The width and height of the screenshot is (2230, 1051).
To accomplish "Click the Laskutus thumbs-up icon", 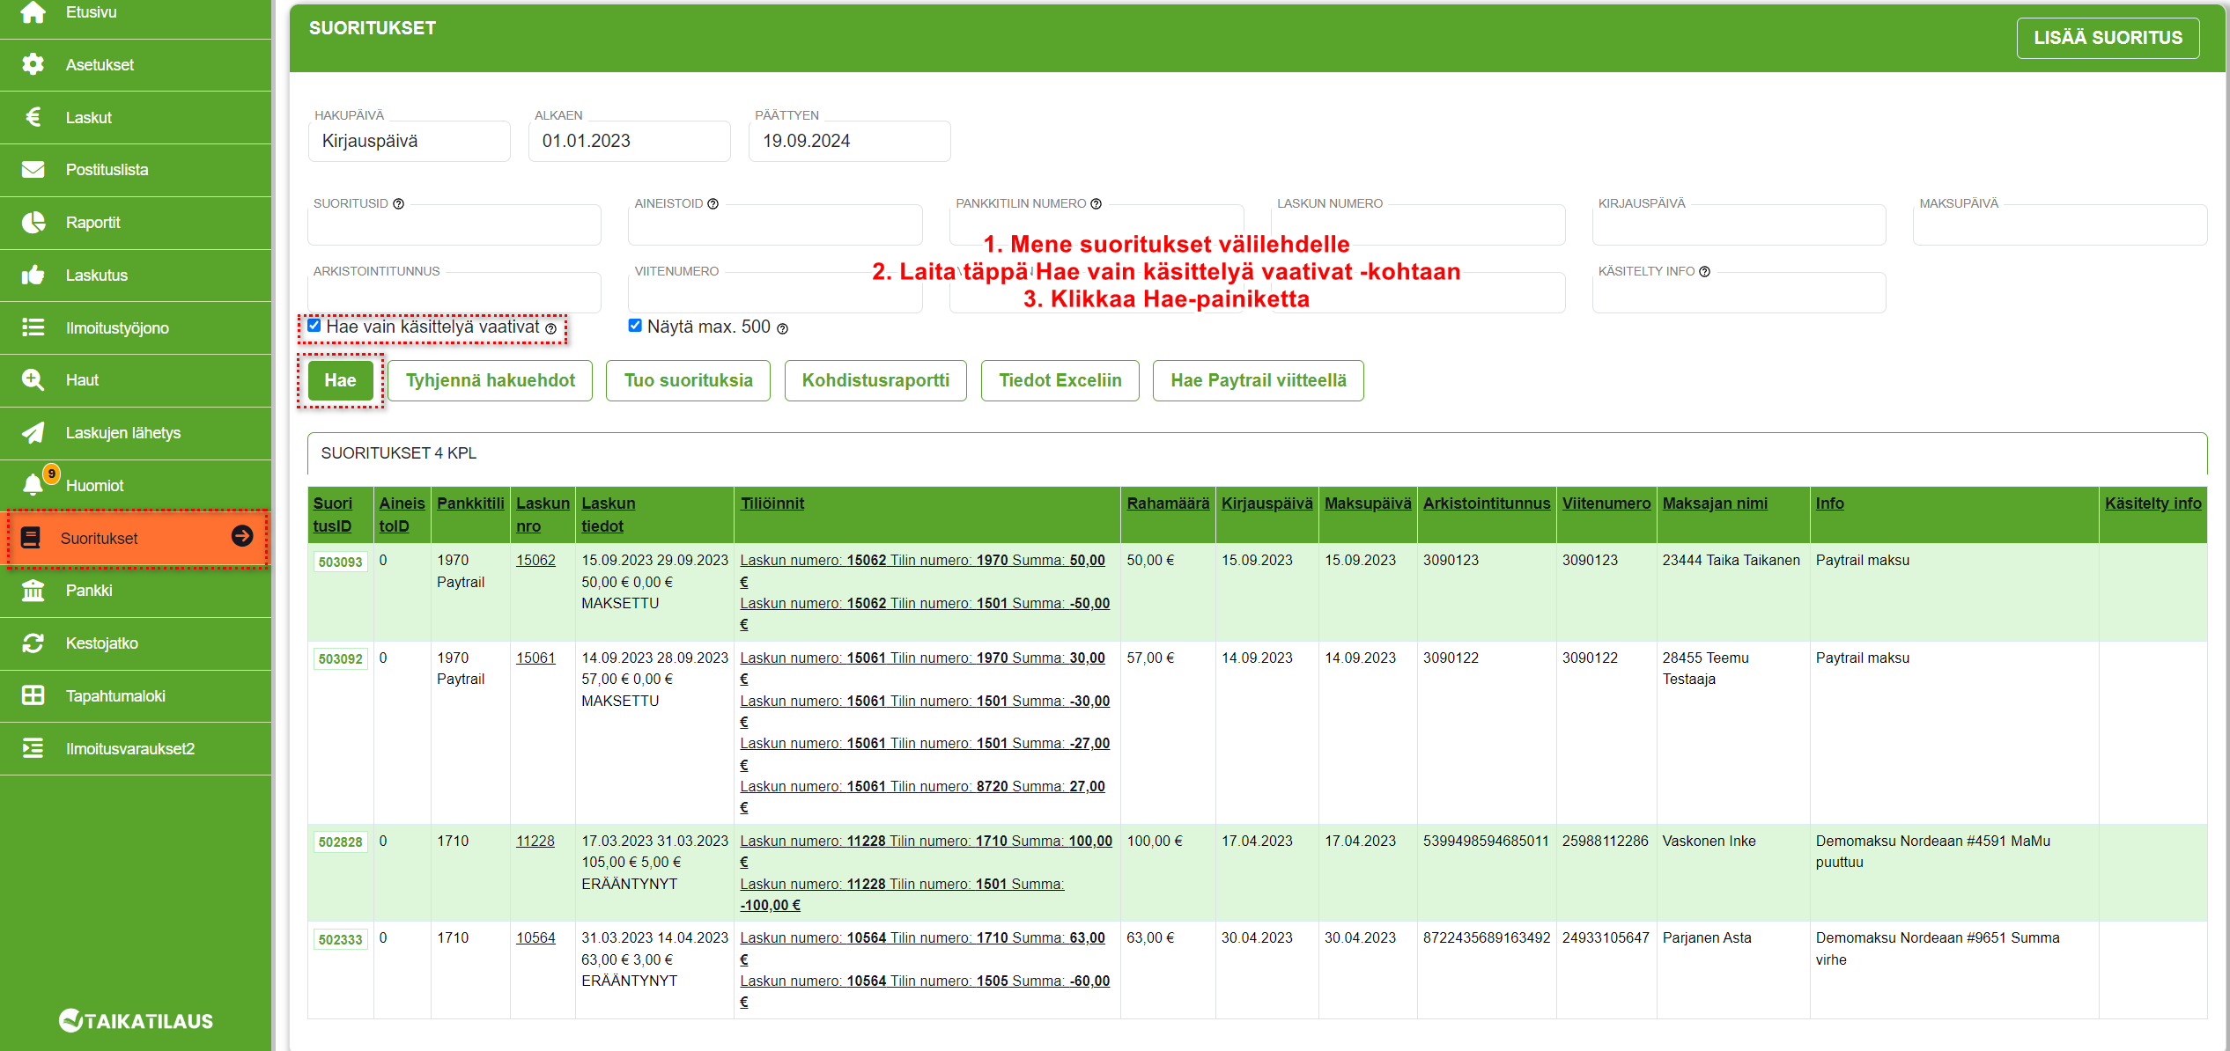I will (33, 275).
